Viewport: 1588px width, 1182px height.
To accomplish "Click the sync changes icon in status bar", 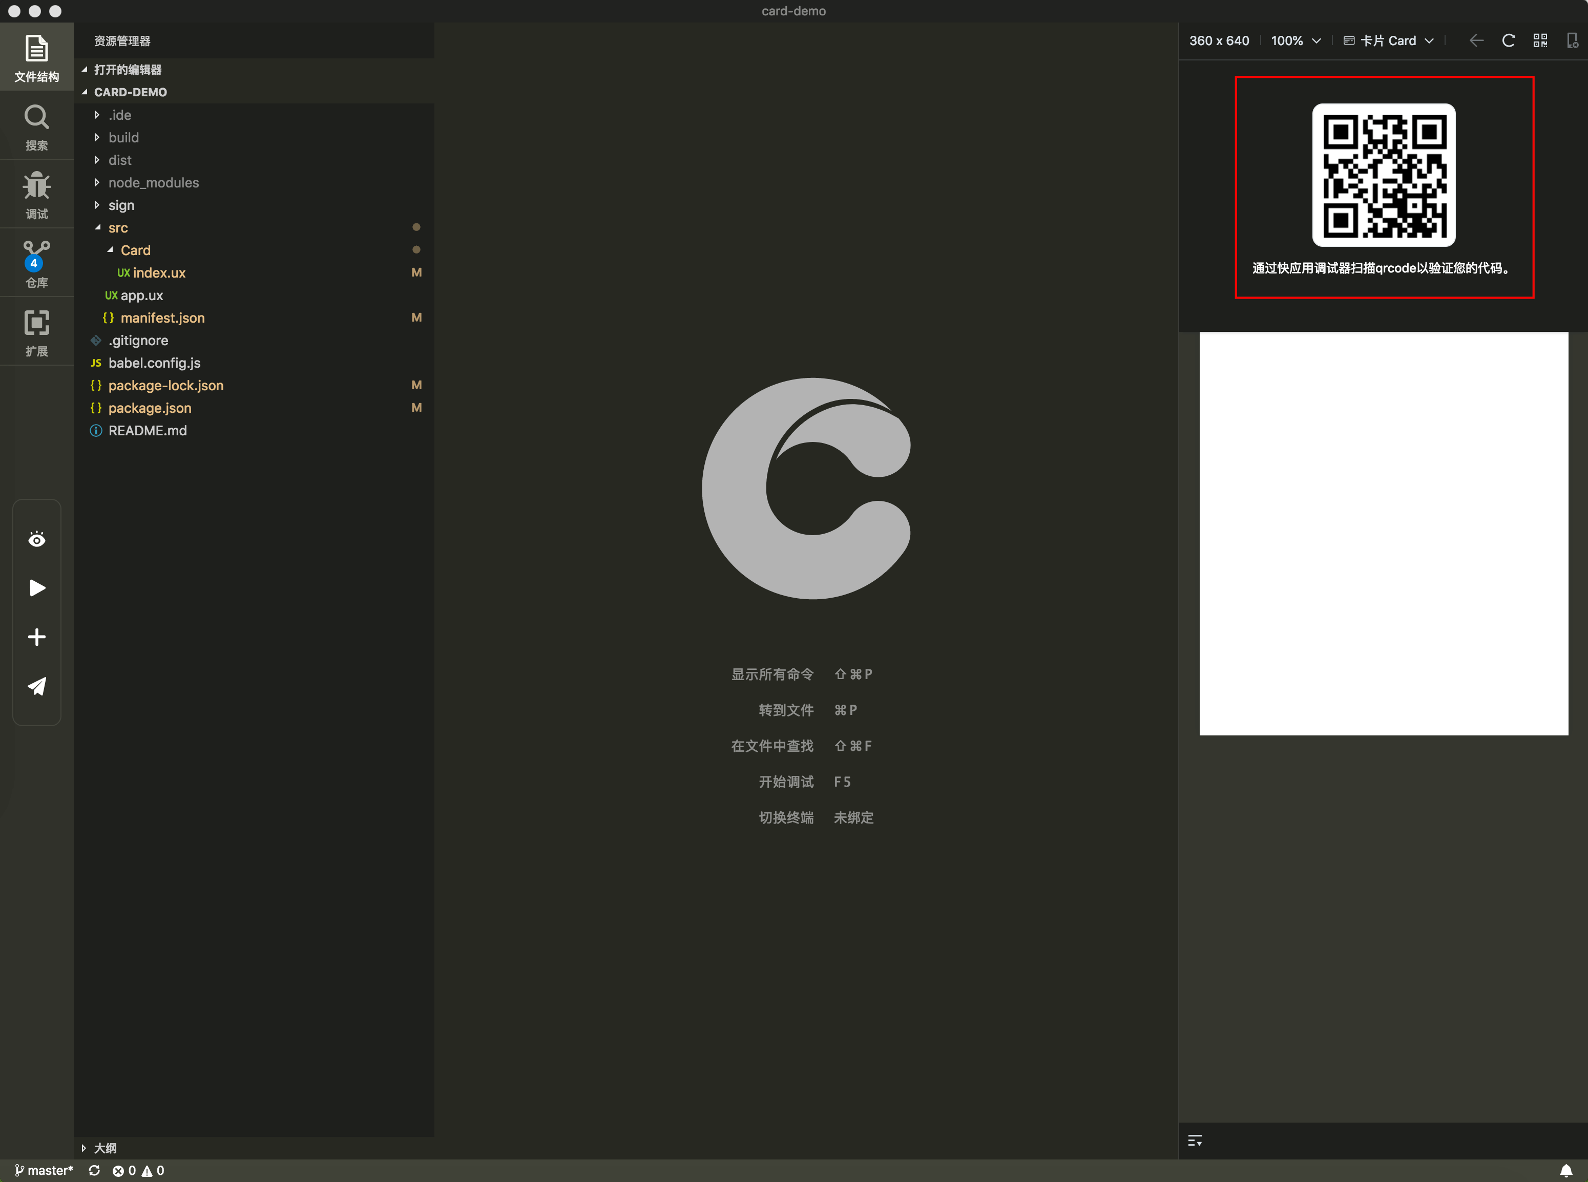I will (x=94, y=1171).
